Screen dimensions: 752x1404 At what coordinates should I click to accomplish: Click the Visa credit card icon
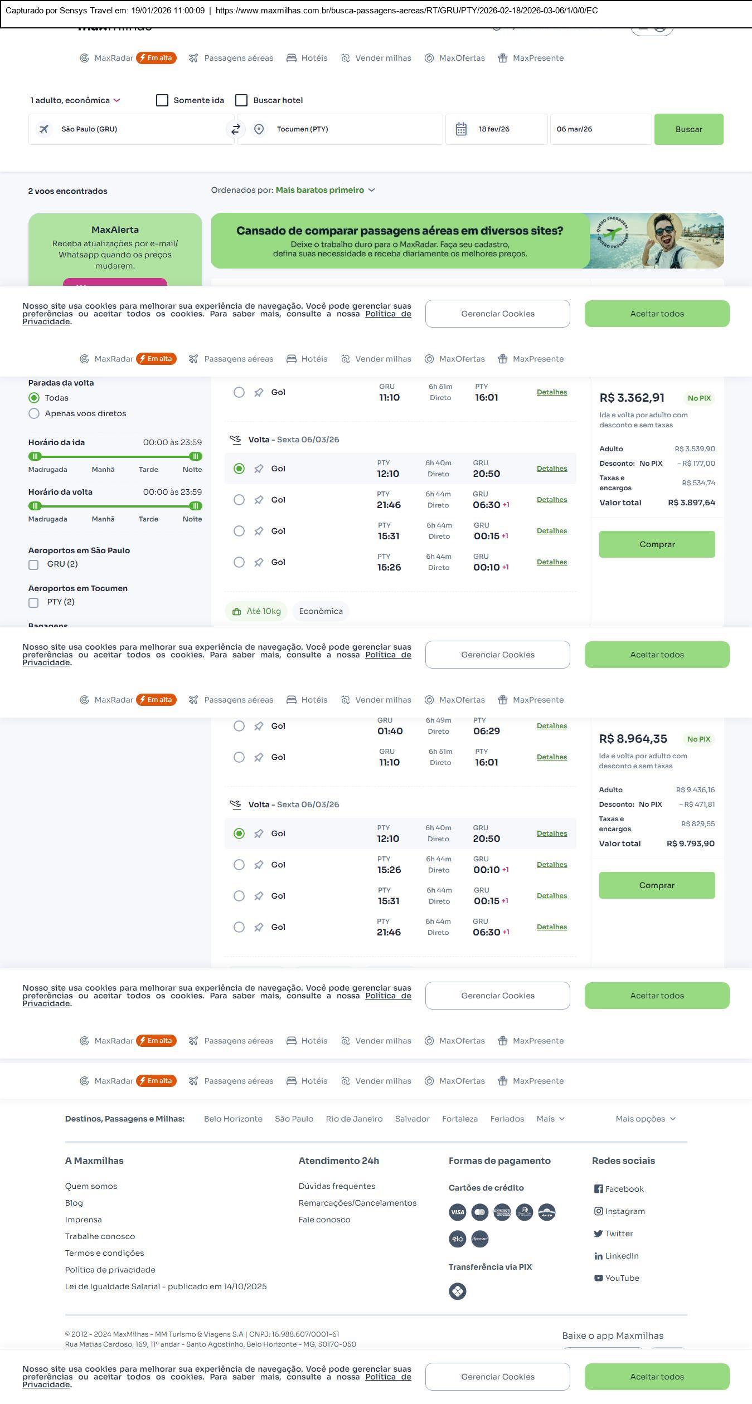pos(457,1212)
